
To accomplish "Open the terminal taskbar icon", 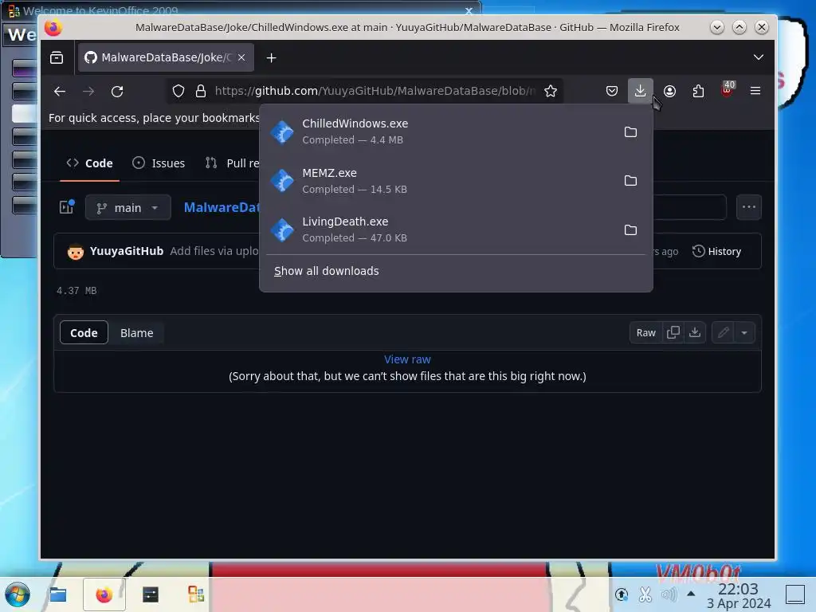I will coord(151,594).
